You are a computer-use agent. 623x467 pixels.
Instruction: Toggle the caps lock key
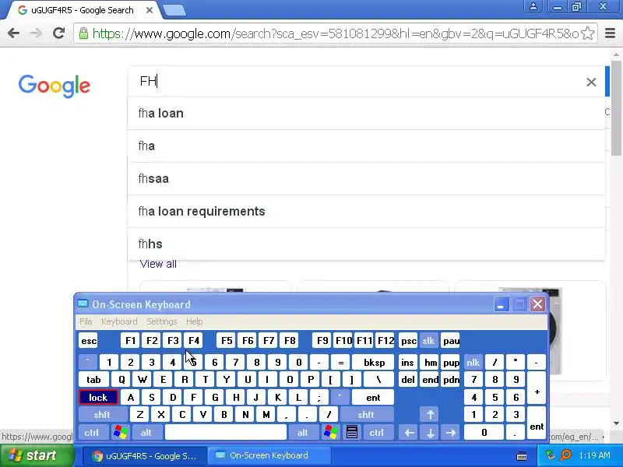click(98, 397)
